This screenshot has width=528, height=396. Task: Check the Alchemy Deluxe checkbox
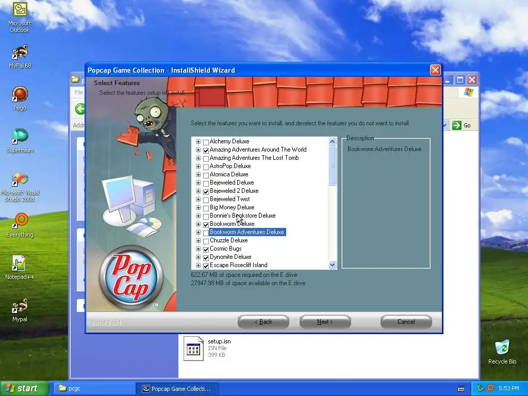pyautogui.click(x=206, y=142)
